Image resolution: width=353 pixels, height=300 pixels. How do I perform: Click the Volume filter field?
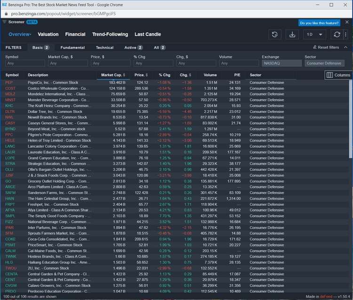[x=239, y=63]
